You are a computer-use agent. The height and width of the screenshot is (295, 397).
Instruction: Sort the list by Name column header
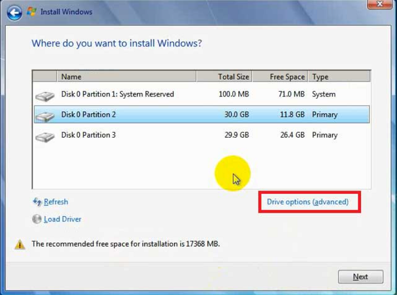click(127, 77)
